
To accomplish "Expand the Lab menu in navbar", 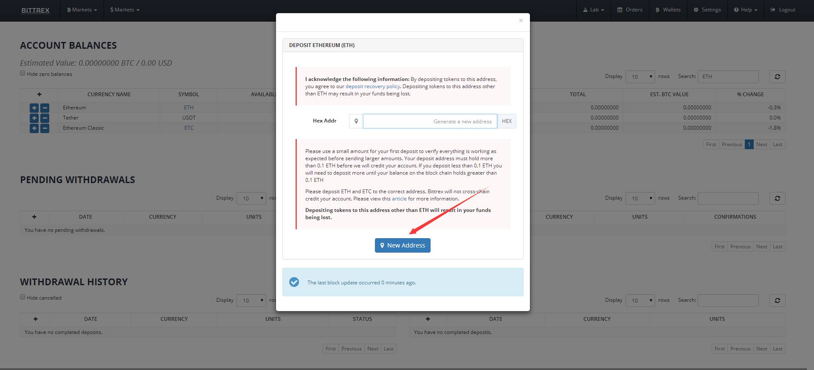I will [594, 10].
